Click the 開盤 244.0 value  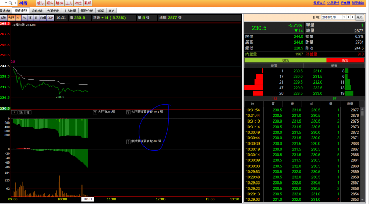click(x=298, y=37)
